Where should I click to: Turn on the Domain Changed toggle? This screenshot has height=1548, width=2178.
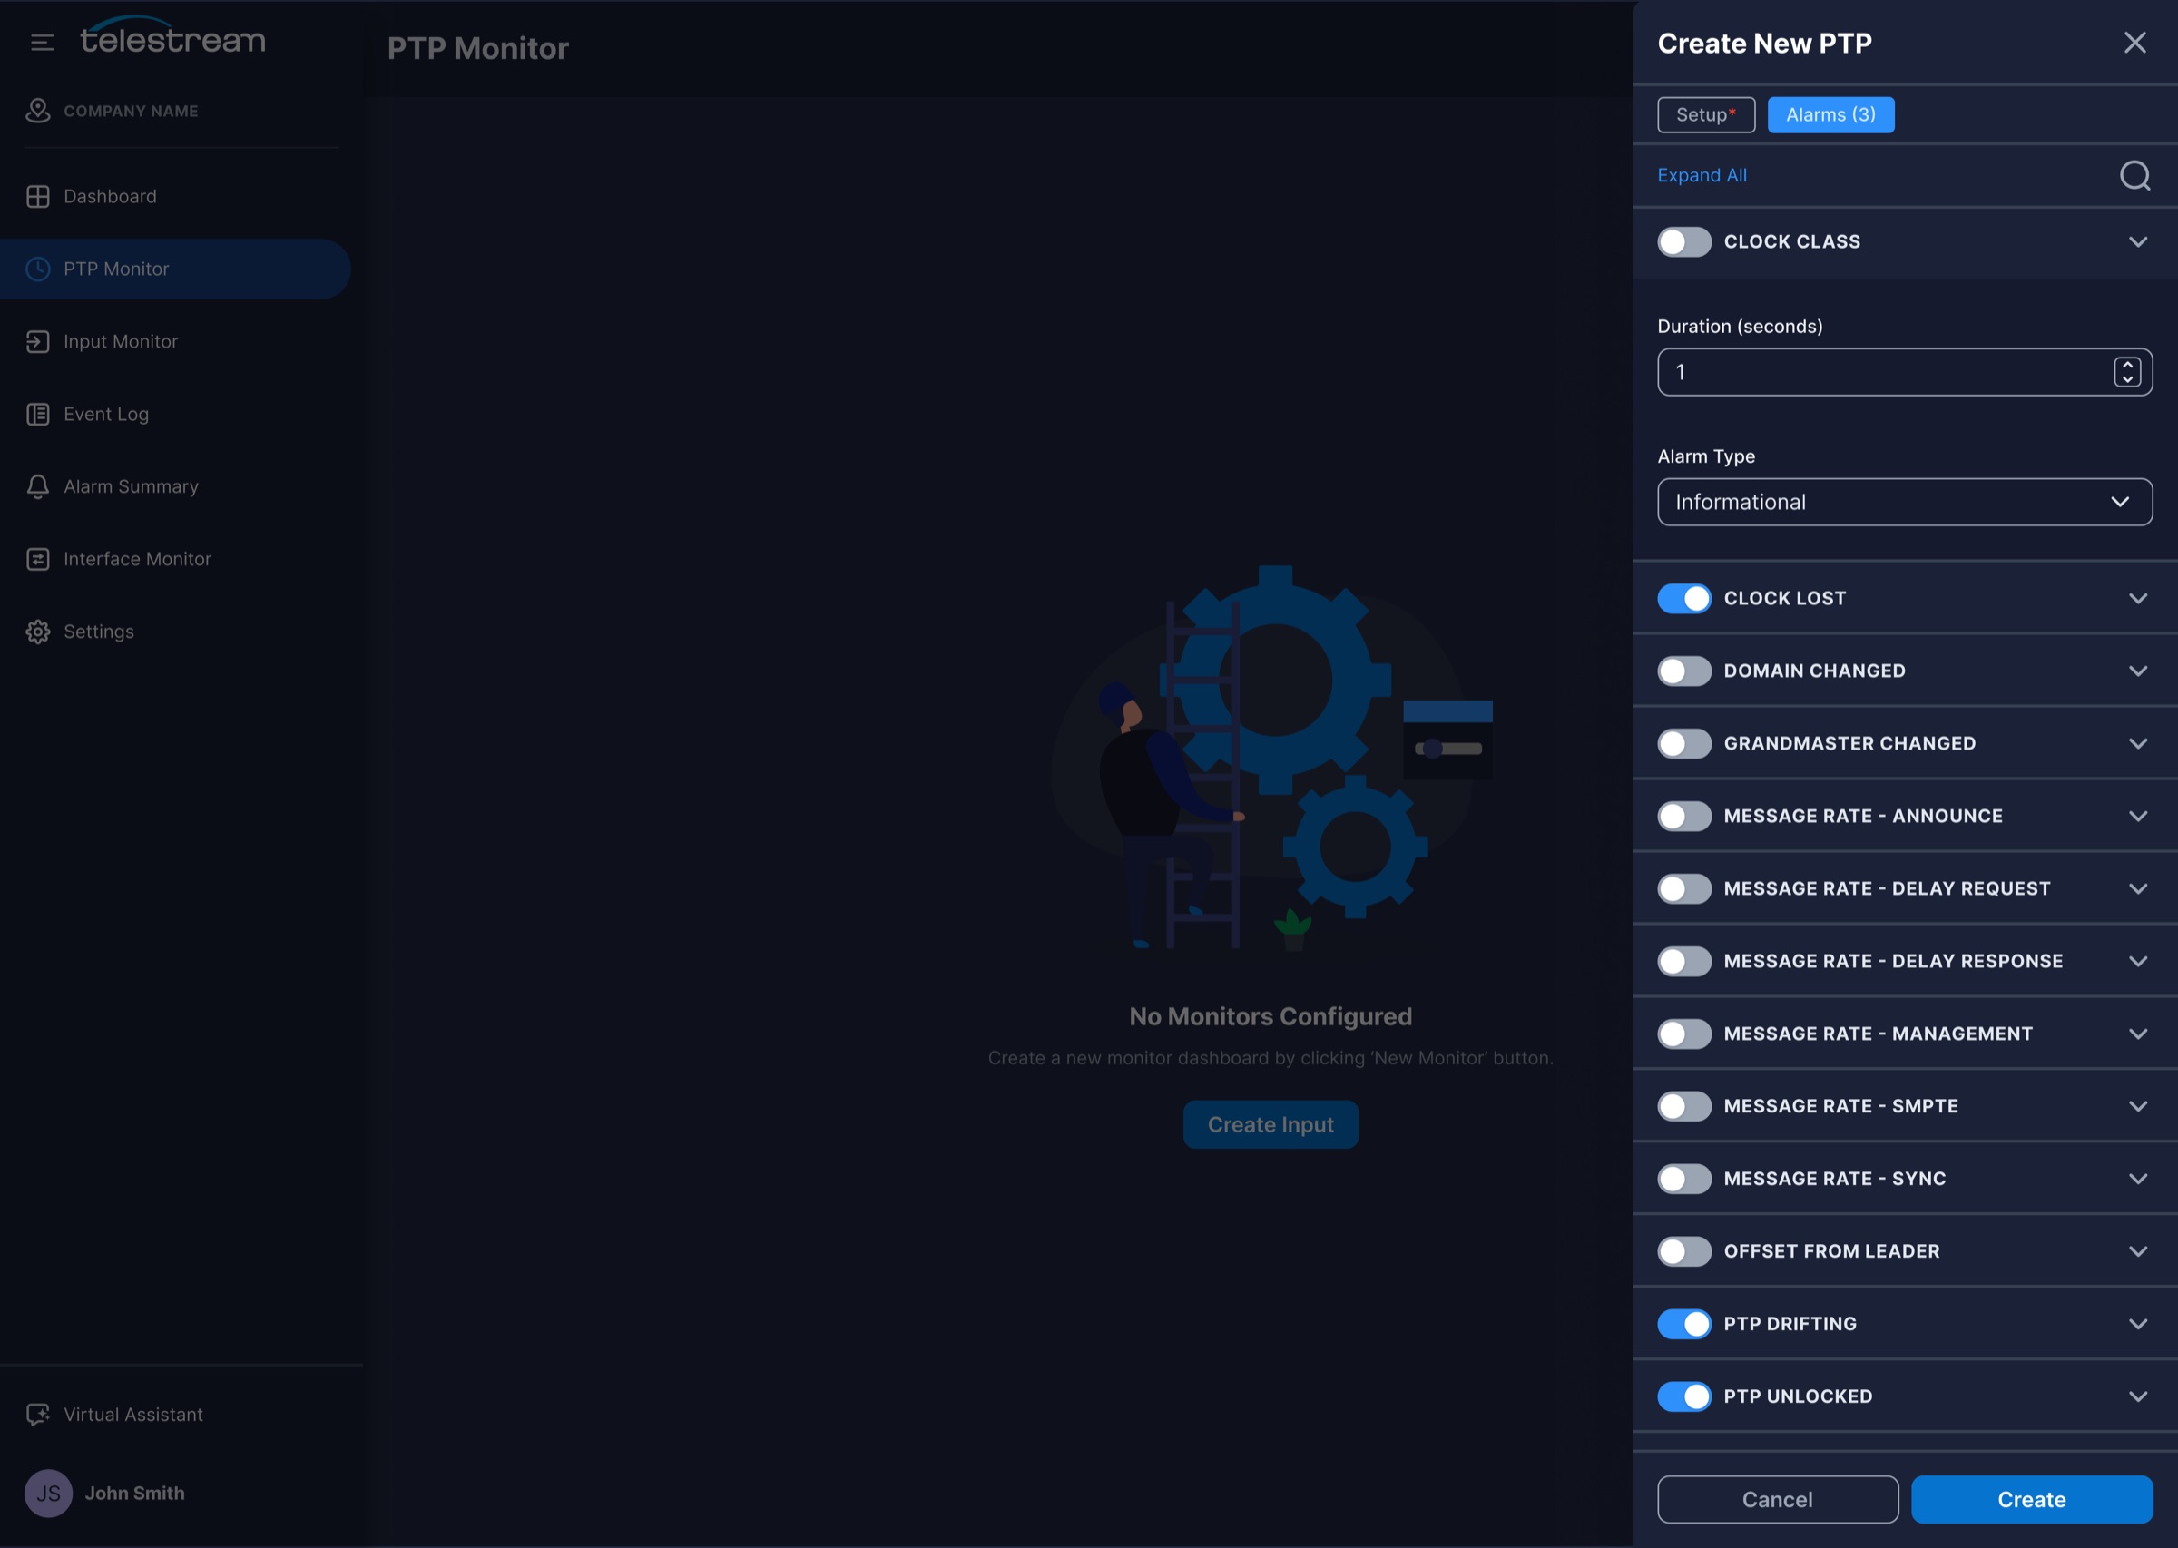[x=1684, y=670]
